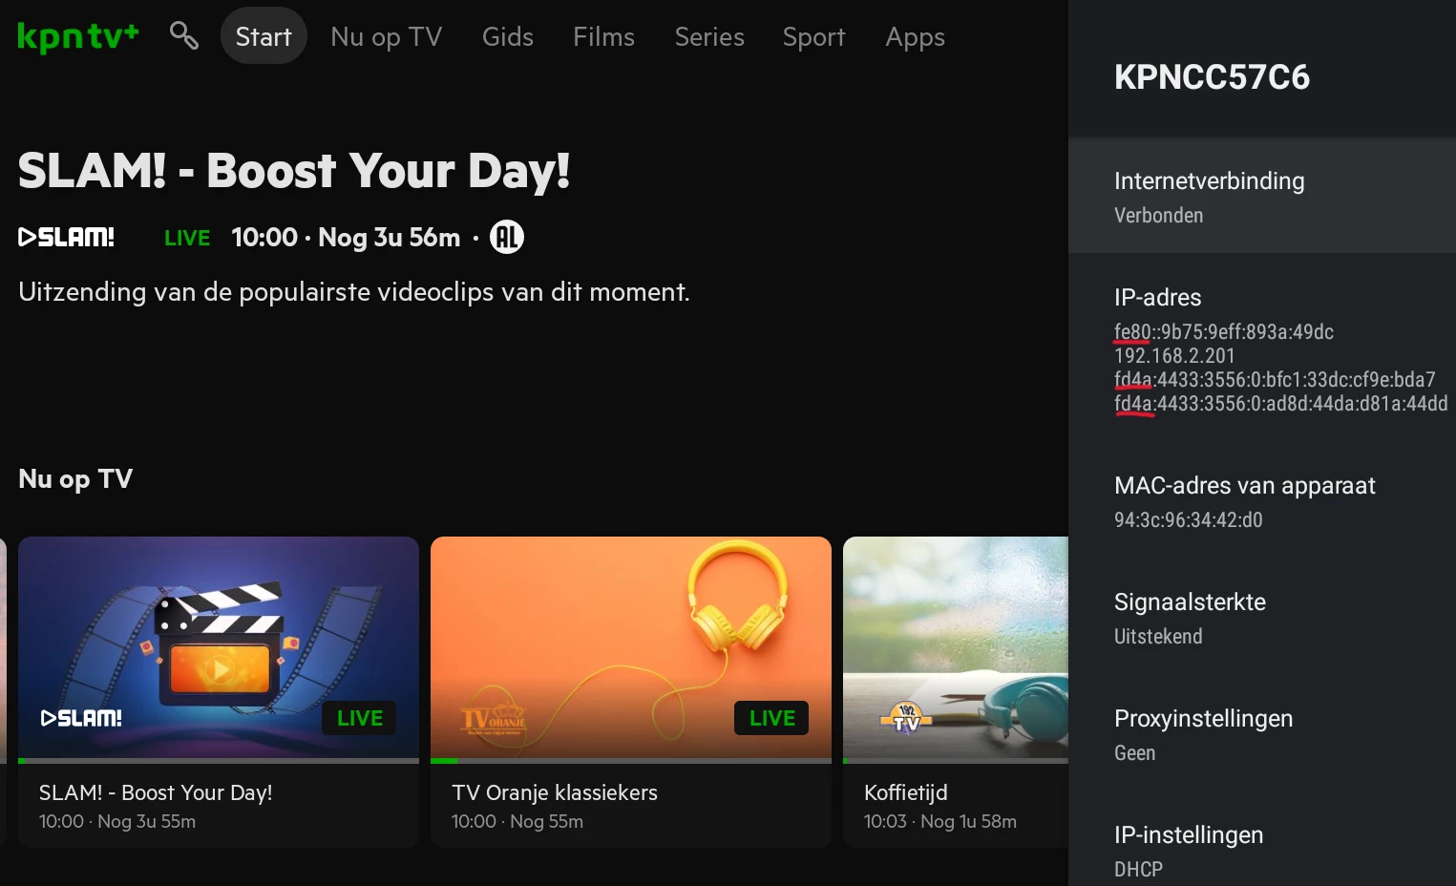1456x886 pixels.
Task: Select Internetverbinding setting
Action: (1262, 196)
